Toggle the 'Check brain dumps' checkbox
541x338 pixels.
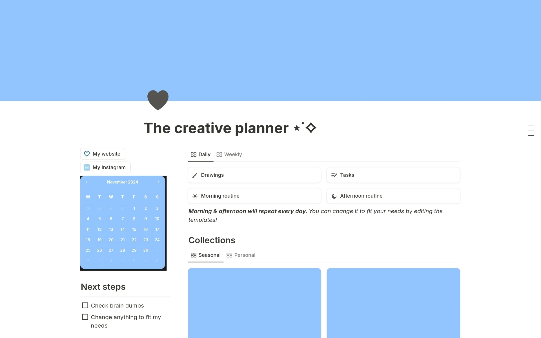(x=85, y=305)
